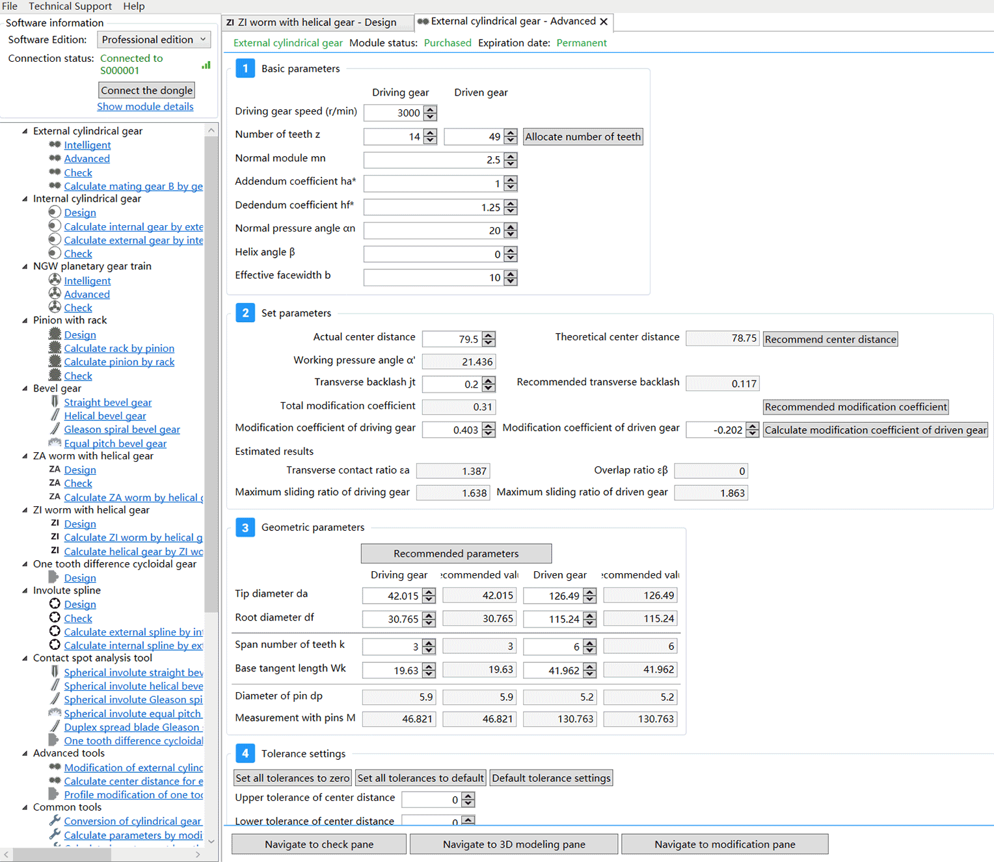Open the Technical Support menu
Image resolution: width=994 pixels, height=862 pixels.
point(70,7)
